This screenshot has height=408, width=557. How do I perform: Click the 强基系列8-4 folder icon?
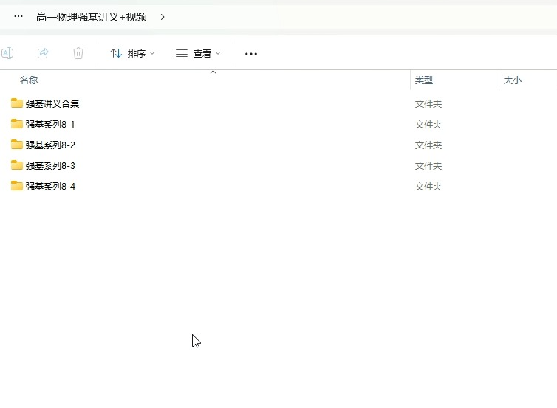(x=17, y=186)
